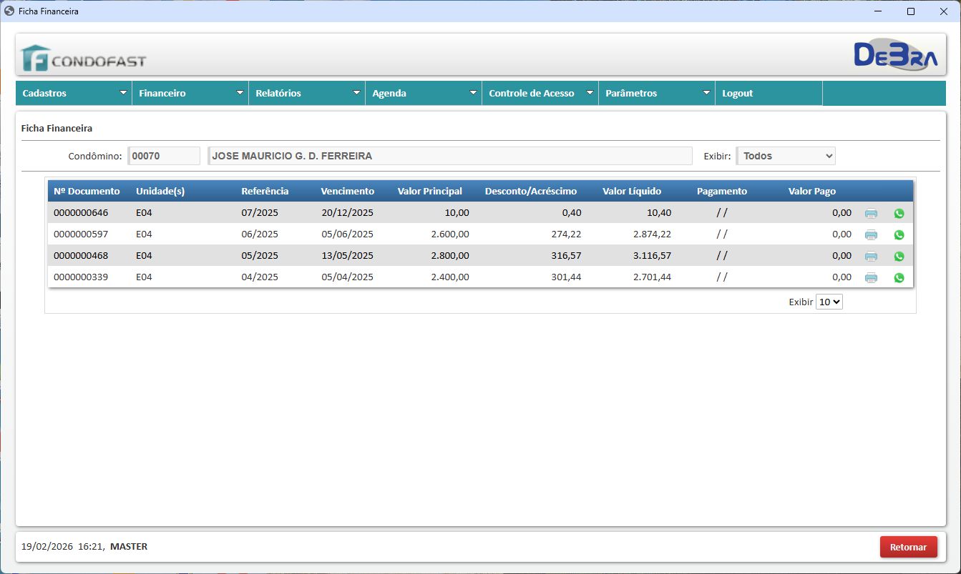The image size is (961, 574).
Task: Click the Logout menu item
Action: tap(738, 94)
